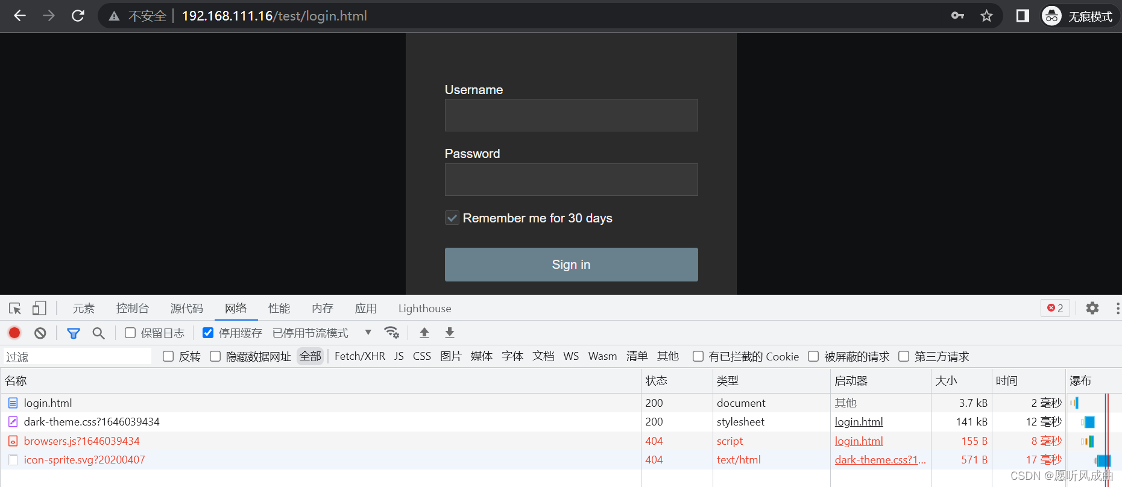Filter requests by 字体 type
1122x487 pixels.
point(512,356)
